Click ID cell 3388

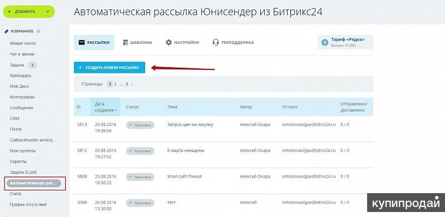pos(82,203)
